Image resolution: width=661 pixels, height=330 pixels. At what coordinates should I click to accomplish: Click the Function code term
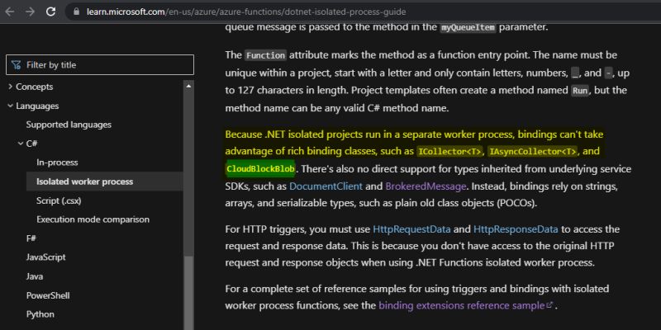(x=265, y=55)
